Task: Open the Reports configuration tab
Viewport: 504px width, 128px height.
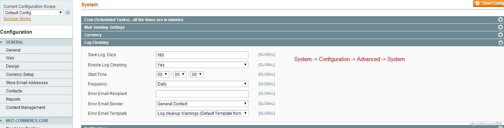Action: [36, 99]
